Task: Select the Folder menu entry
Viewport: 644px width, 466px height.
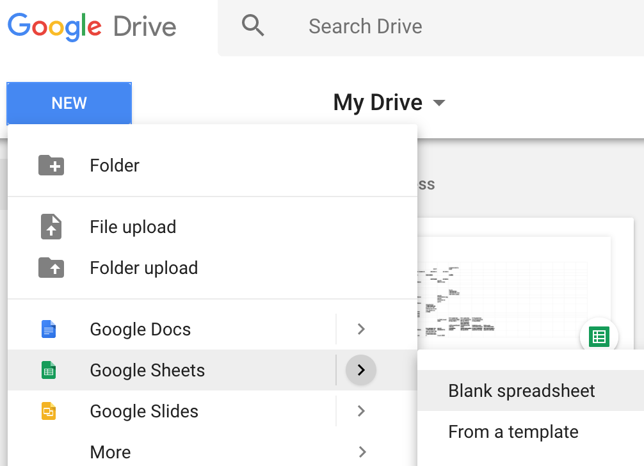Action: [x=114, y=165]
